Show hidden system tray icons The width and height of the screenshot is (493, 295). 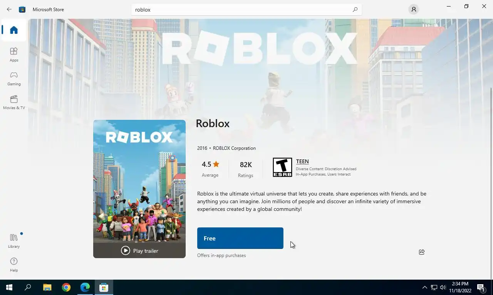(424, 287)
